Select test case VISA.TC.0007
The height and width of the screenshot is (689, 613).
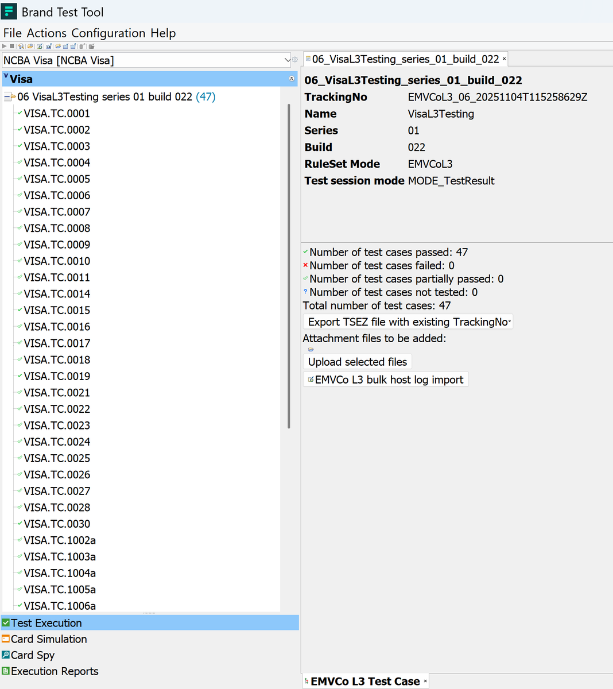point(57,212)
